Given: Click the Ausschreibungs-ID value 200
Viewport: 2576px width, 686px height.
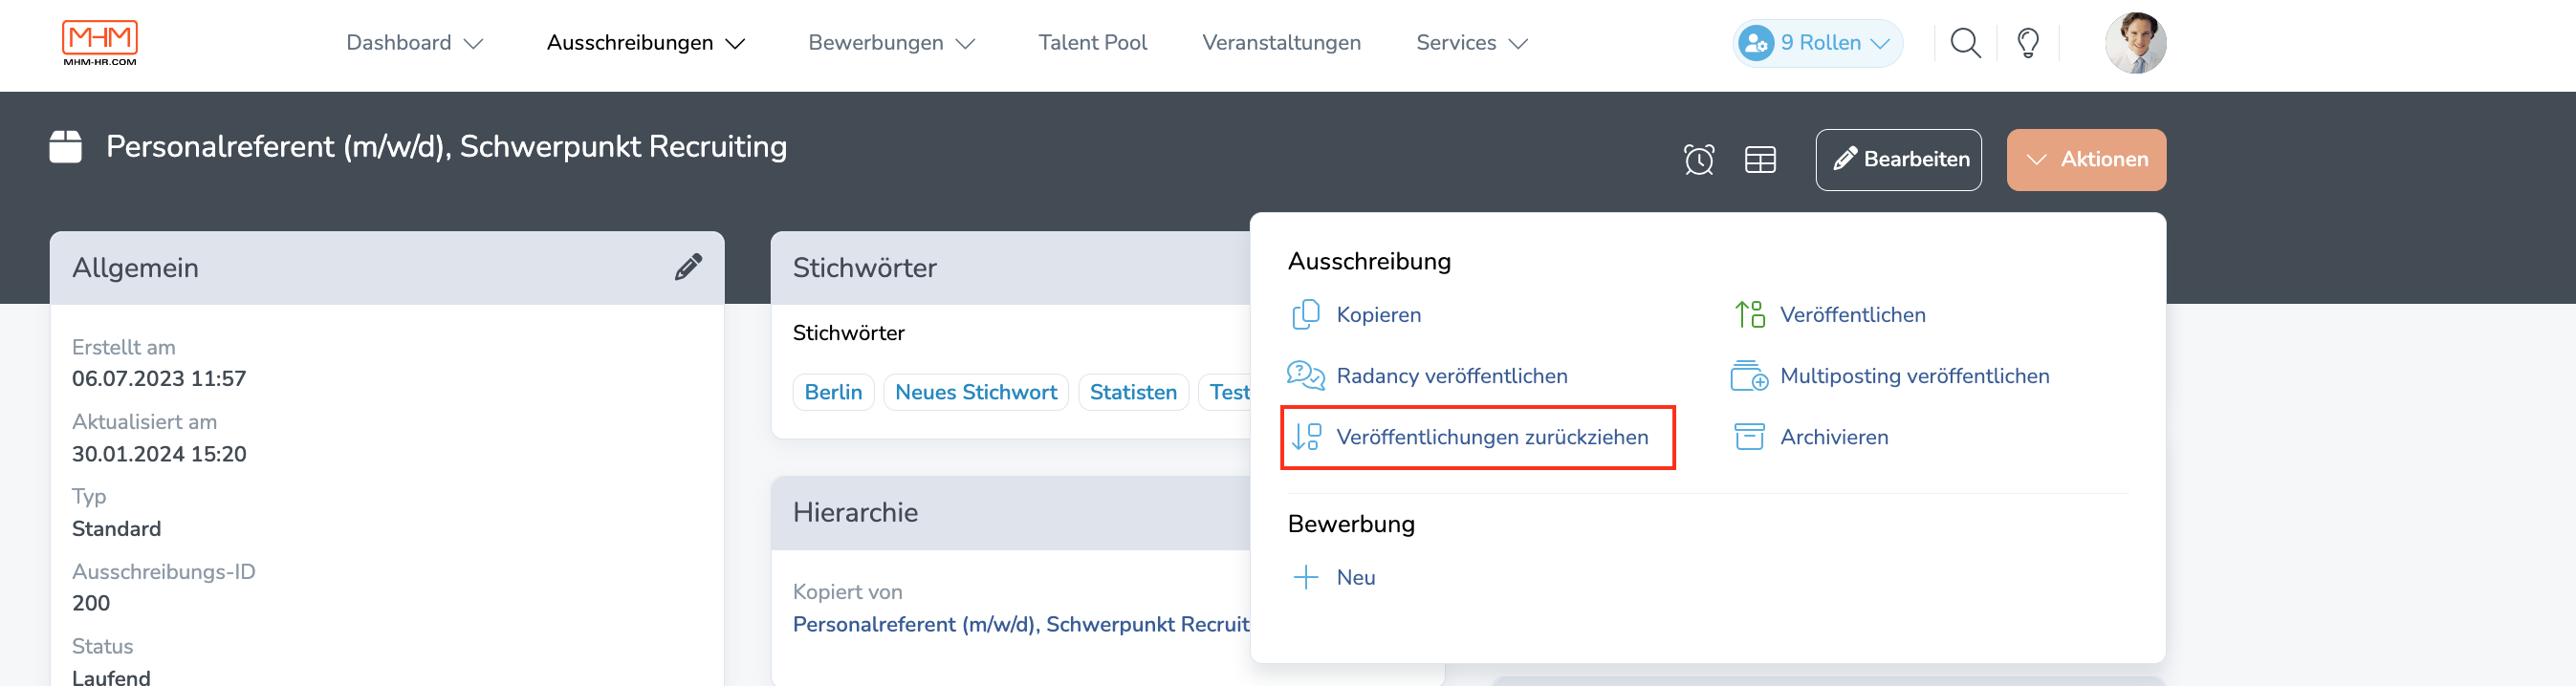Looking at the screenshot, I should tap(91, 603).
